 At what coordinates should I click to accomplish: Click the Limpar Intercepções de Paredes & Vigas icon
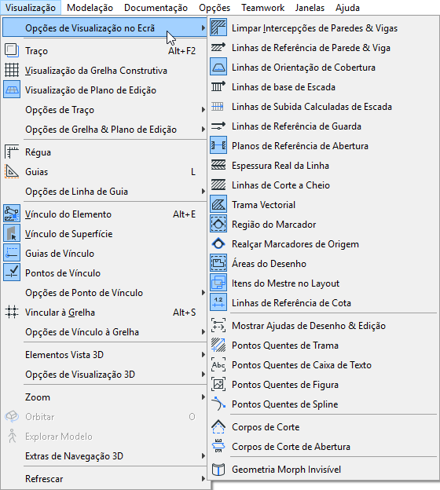coord(218,28)
